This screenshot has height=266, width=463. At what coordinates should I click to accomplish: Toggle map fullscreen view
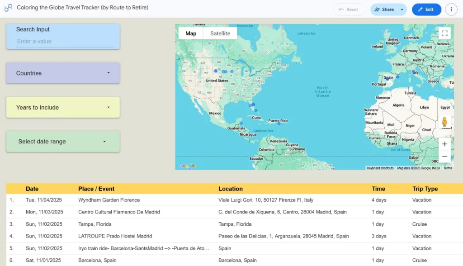[x=444, y=33]
